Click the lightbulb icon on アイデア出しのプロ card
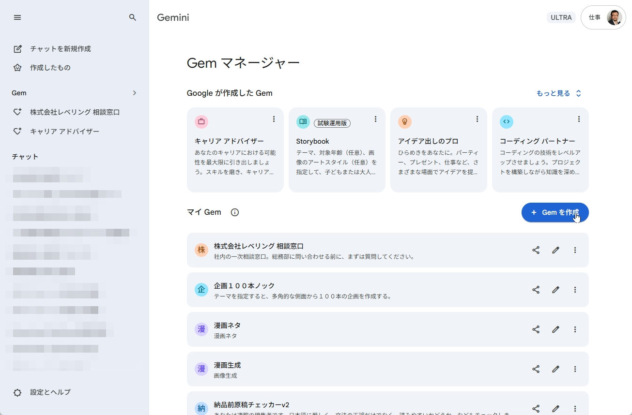 click(x=405, y=121)
